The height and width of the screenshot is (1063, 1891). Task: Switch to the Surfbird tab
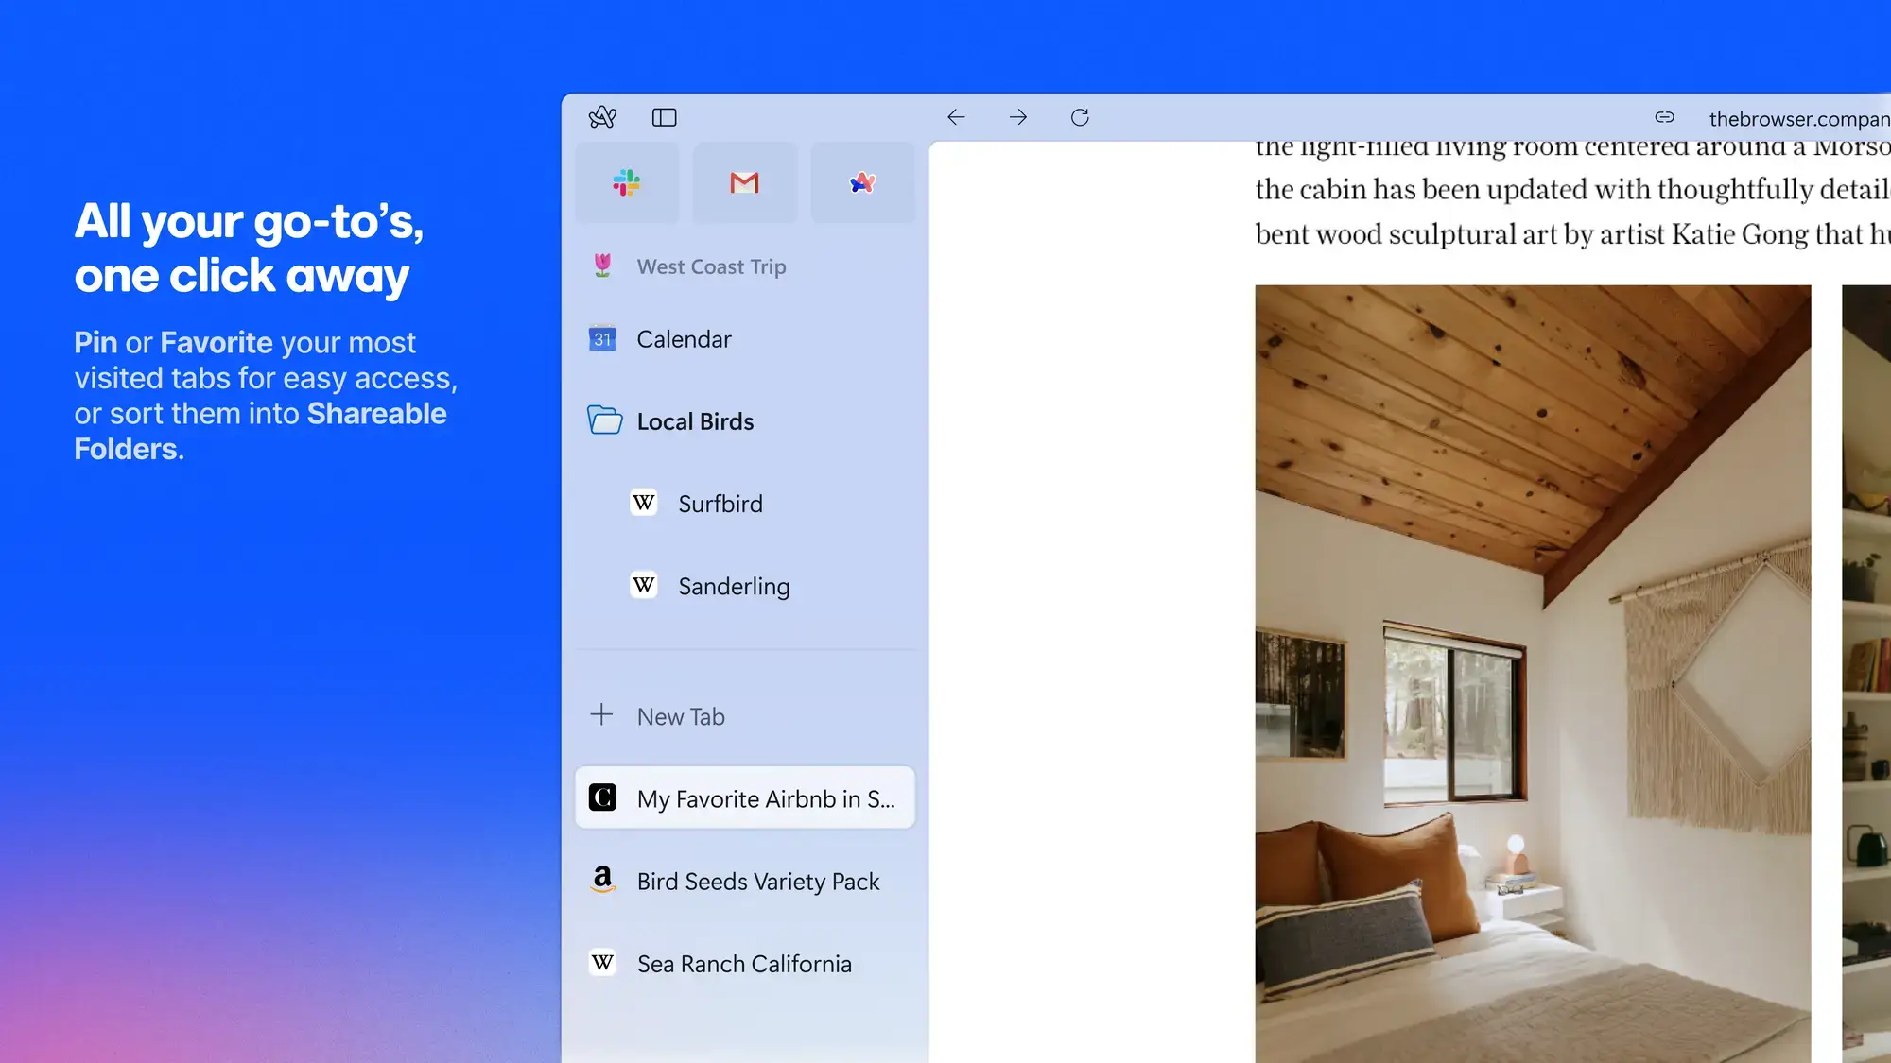[x=720, y=503]
